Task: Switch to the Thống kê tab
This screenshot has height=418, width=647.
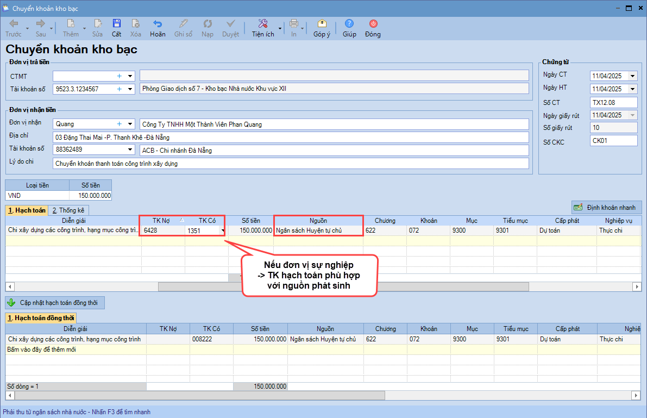Action: tap(68, 210)
